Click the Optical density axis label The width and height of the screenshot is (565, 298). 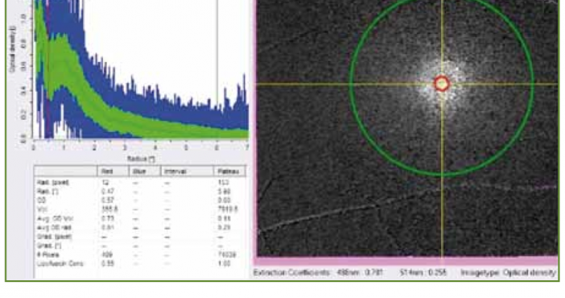(13, 48)
